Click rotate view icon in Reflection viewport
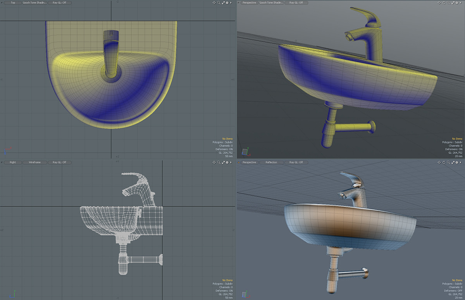Screen dimensions: 465x300 [x=444, y=162]
